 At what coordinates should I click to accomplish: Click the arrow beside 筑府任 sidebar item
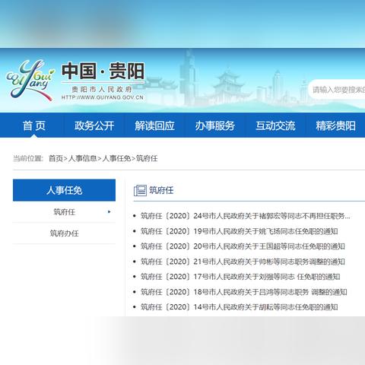tap(109, 211)
